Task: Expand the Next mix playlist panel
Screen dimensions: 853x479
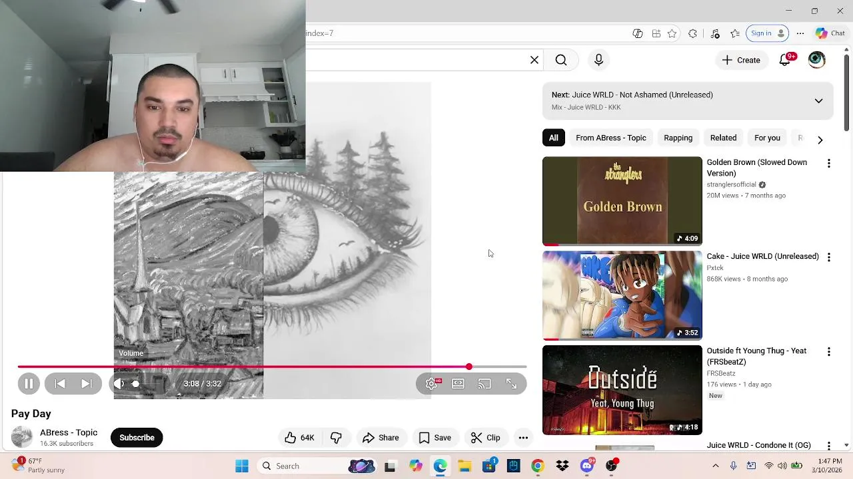Action: (818, 101)
